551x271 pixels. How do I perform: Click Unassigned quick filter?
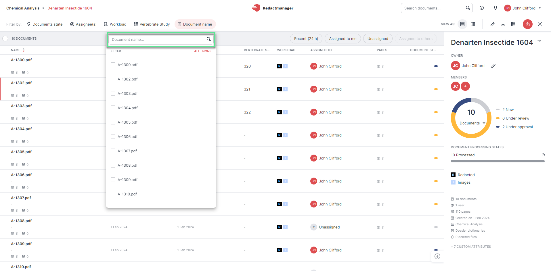coord(378,39)
